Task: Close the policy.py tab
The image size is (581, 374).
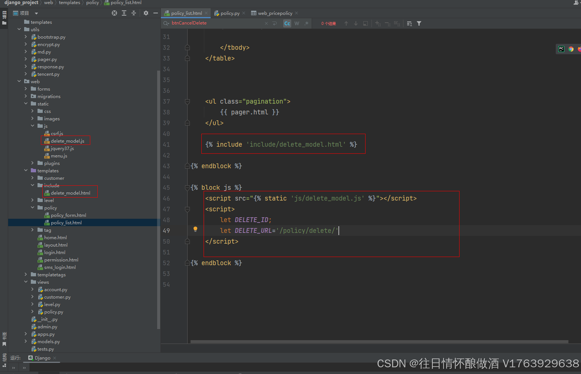Action: coord(244,13)
